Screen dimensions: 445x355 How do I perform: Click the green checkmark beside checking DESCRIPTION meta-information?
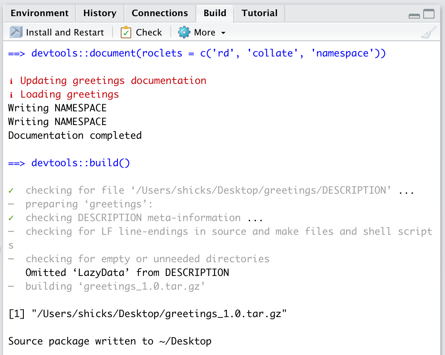pos(11,218)
